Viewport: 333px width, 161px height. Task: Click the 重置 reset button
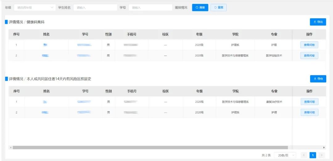point(218,8)
